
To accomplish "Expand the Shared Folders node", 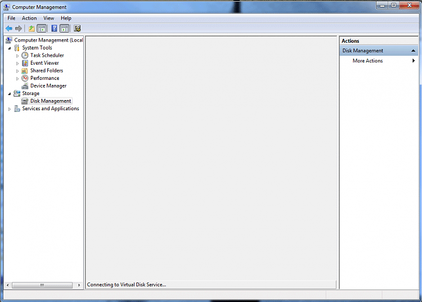I will pos(17,71).
